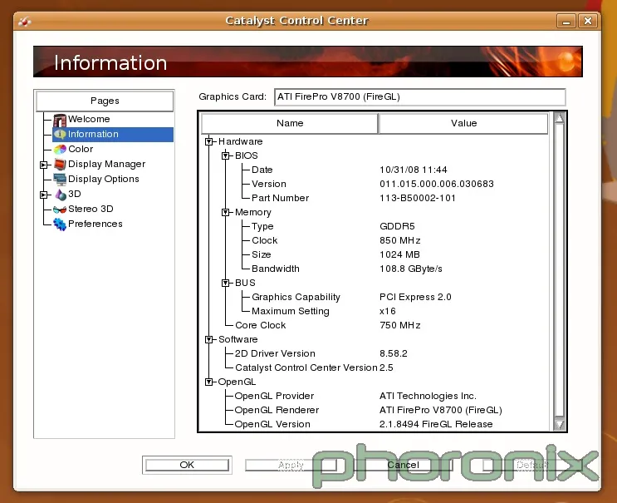Click the 3D shapes icon
The height and width of the screenshot is (503, 617).
click(x=60, y=195)
